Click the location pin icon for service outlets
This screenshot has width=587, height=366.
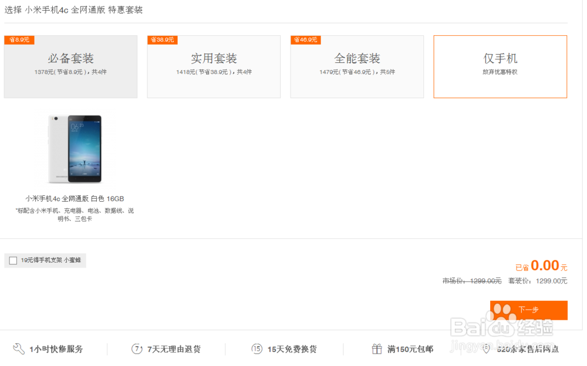tap(484, 349)
